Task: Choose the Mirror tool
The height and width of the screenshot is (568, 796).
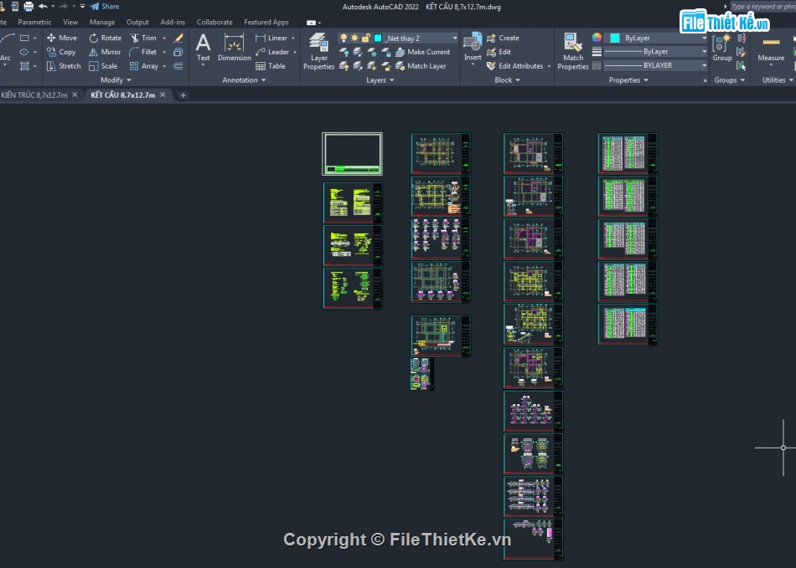Action: pyautogui.click(x=105, y=52)
